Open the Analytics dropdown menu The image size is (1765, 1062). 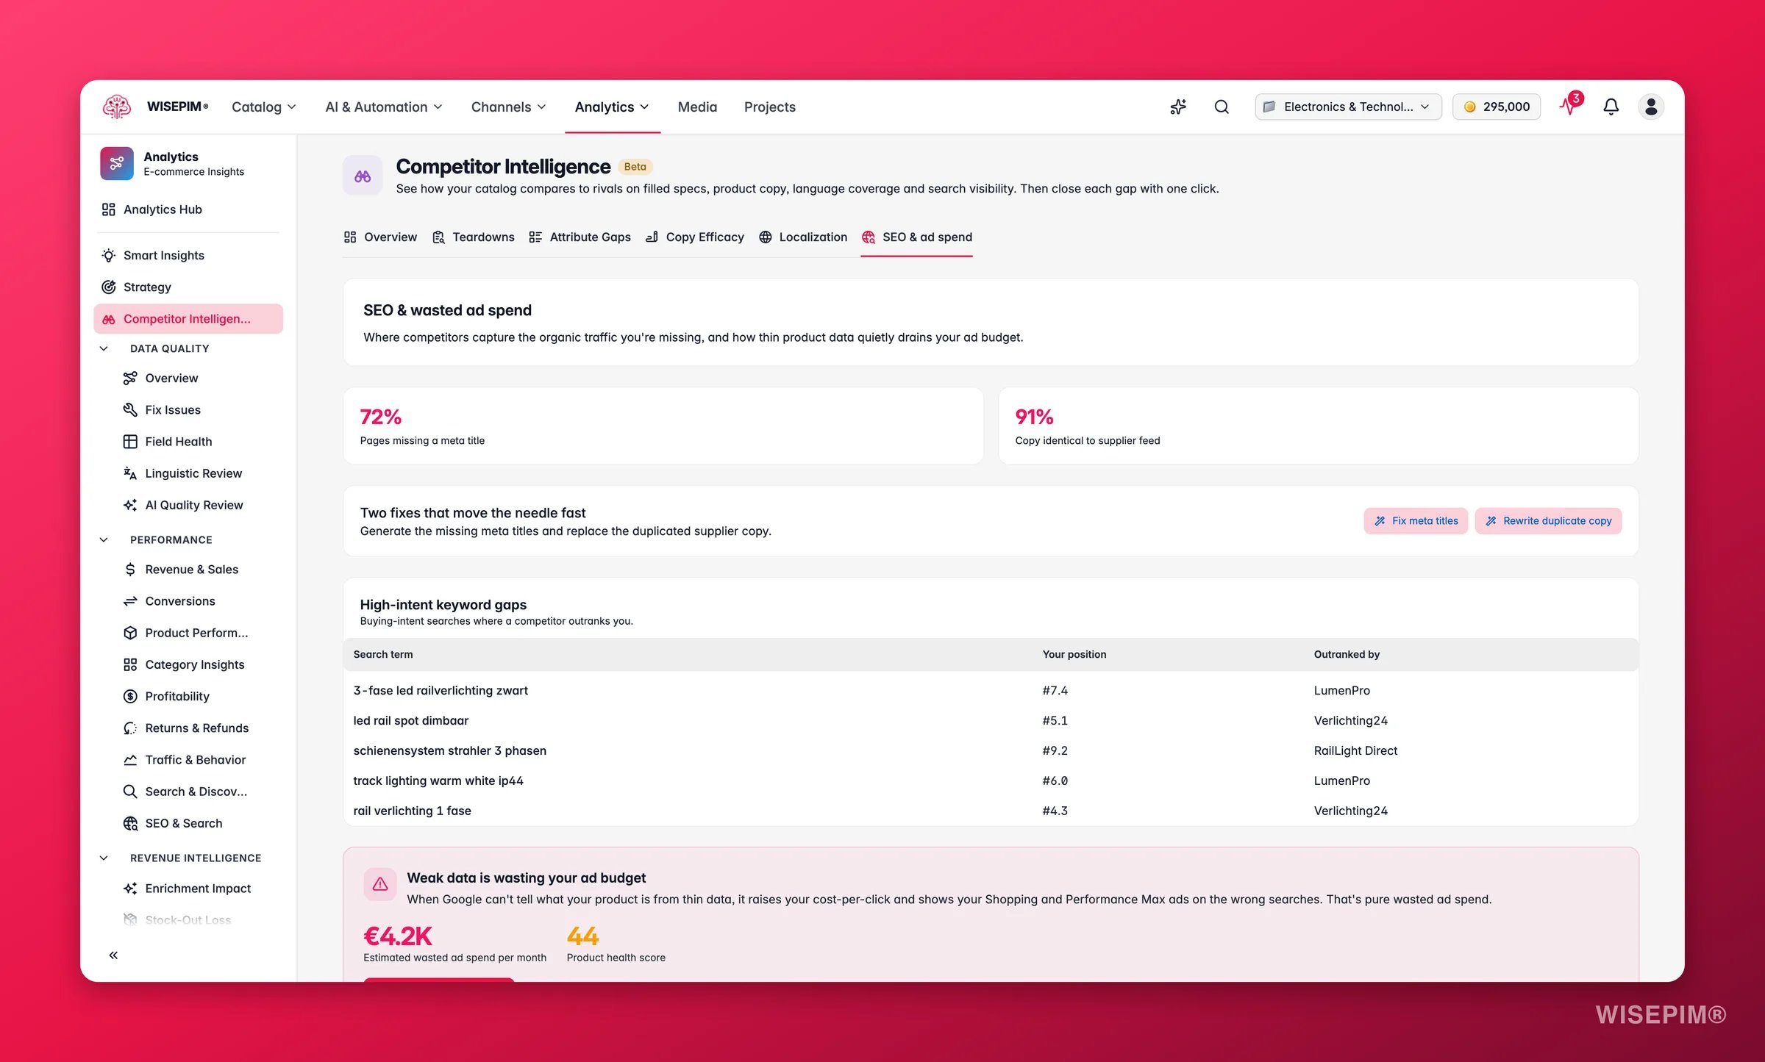tap(612, 107)
